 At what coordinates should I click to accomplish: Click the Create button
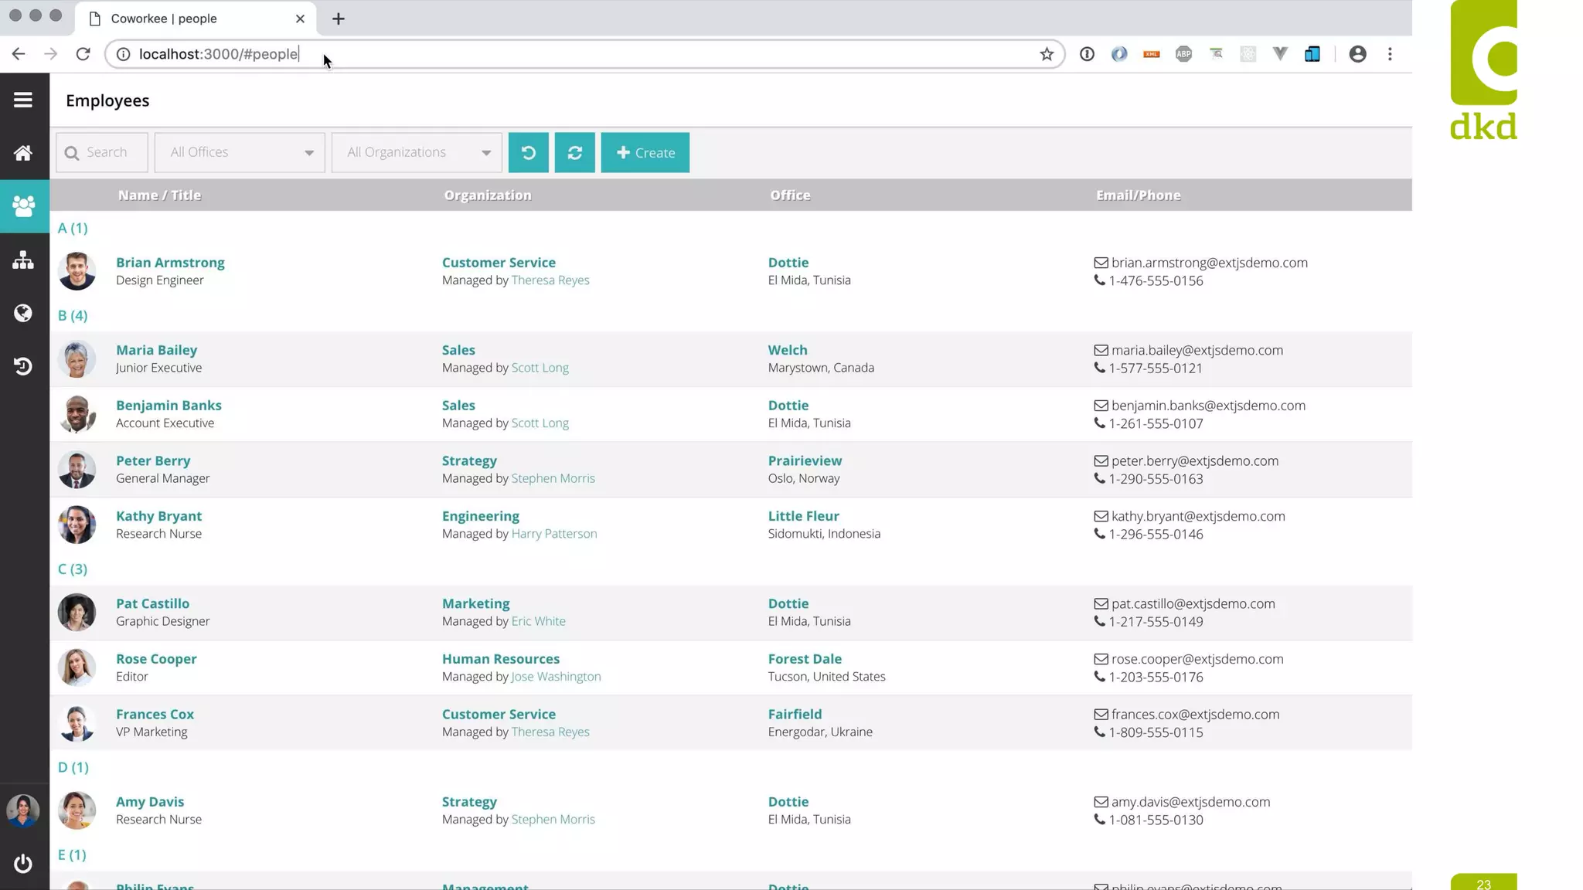645,152
